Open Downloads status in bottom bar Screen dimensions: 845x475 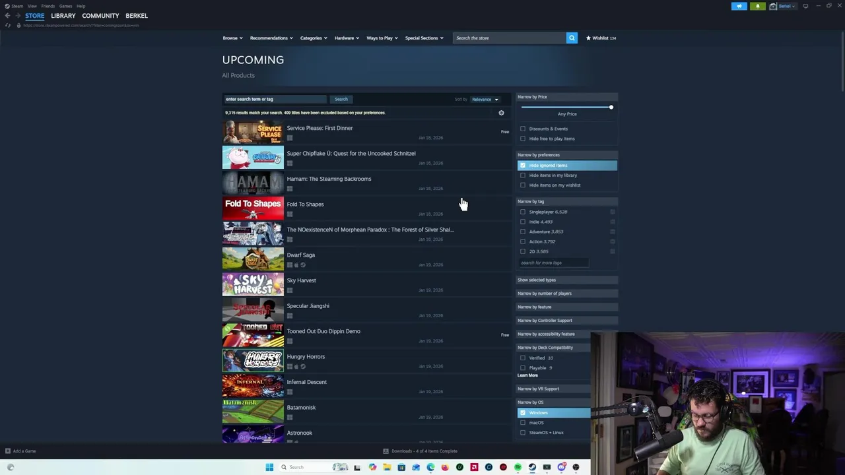point(421,451)
